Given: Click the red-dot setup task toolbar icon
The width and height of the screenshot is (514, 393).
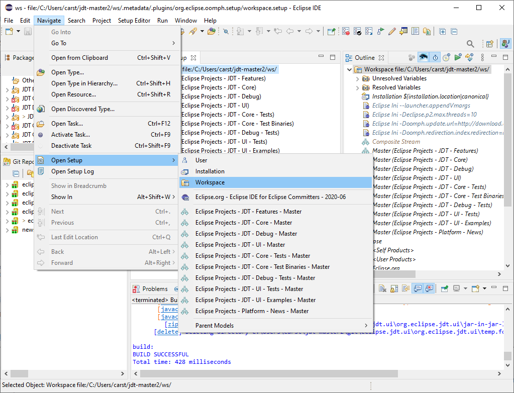Looking at the screenshot, I should [x=346, y=32].
